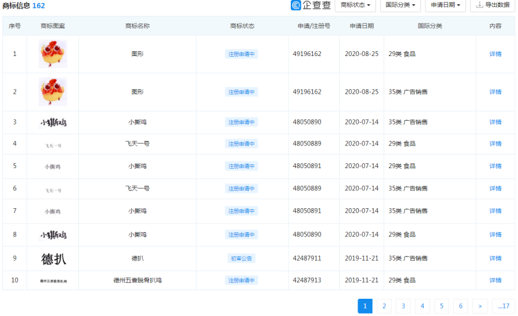Screen dimensions: 518x316
Task: Open the 申请日期 filter dropdown
Action: tap(445, 5)
